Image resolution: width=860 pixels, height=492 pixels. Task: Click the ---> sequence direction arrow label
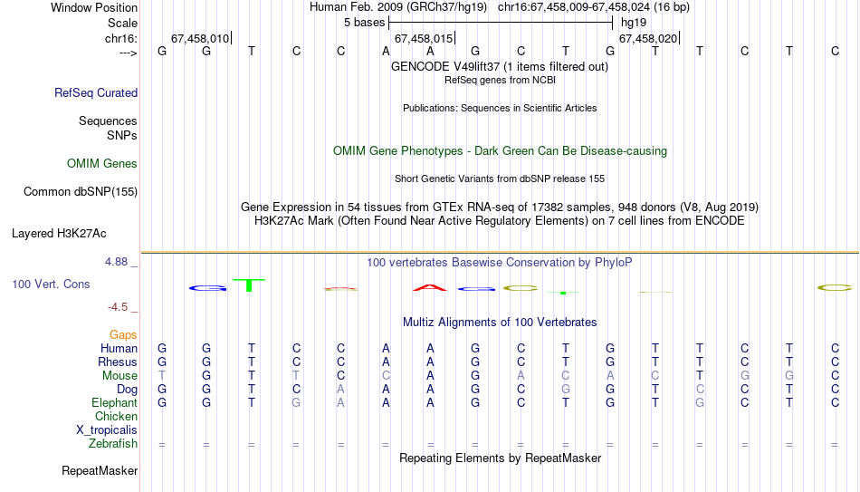pos(129,53)
